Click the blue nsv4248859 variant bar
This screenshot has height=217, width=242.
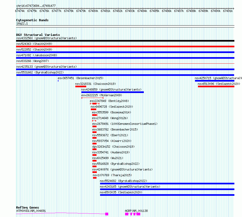(113, 92)
